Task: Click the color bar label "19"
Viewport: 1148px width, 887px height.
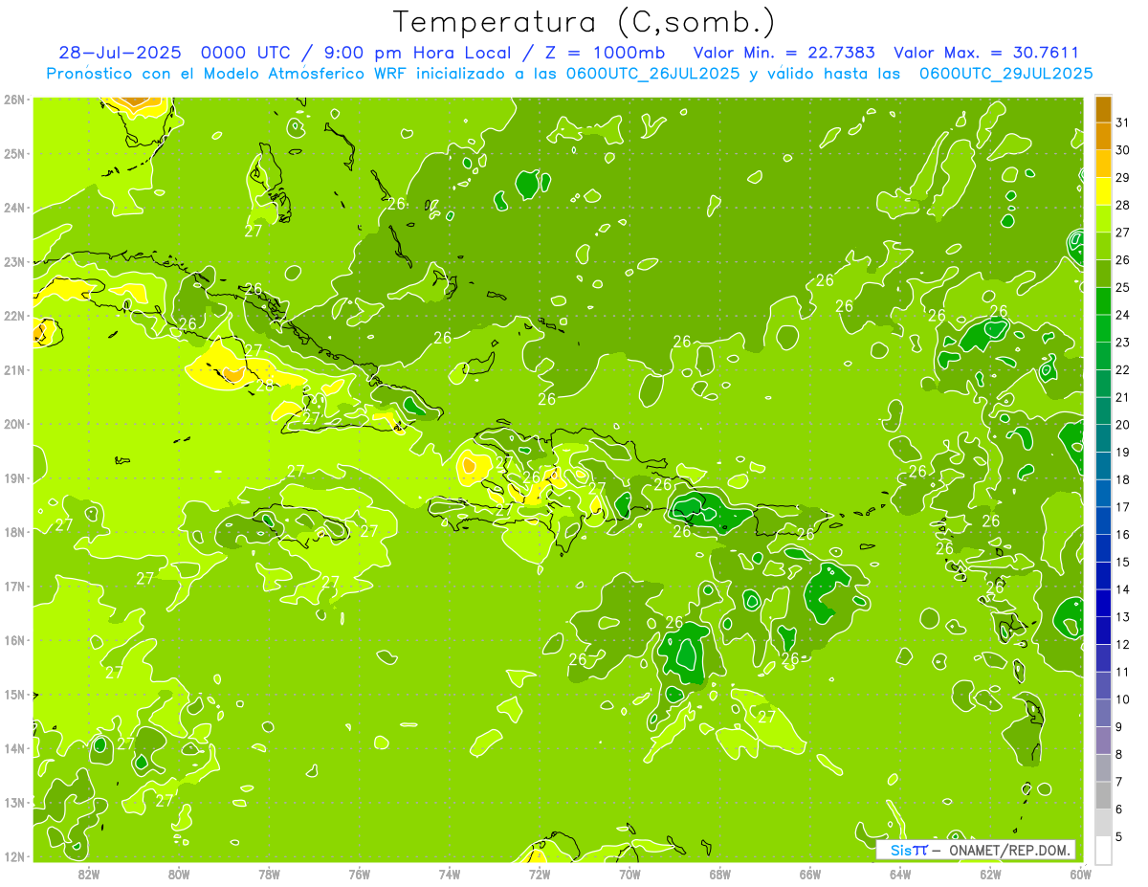Action: [1122, 452]
